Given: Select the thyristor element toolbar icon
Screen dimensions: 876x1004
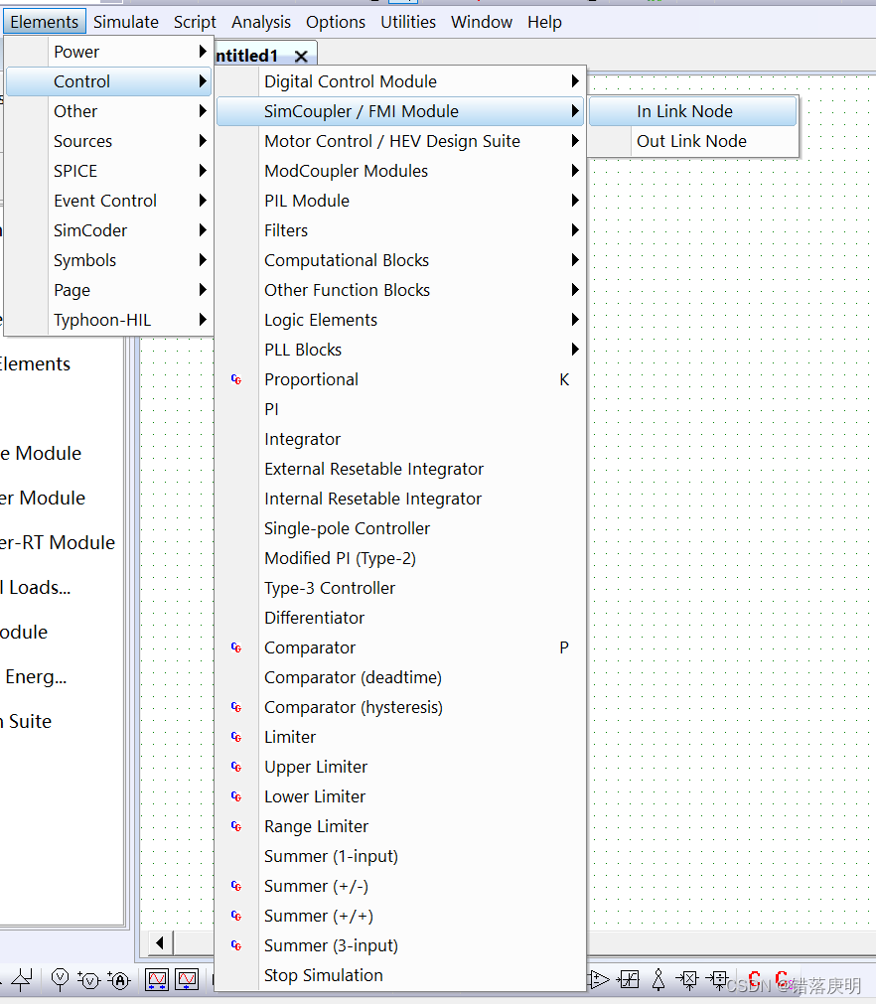Looking at the screenshot, I should click(x=21, y=979).
